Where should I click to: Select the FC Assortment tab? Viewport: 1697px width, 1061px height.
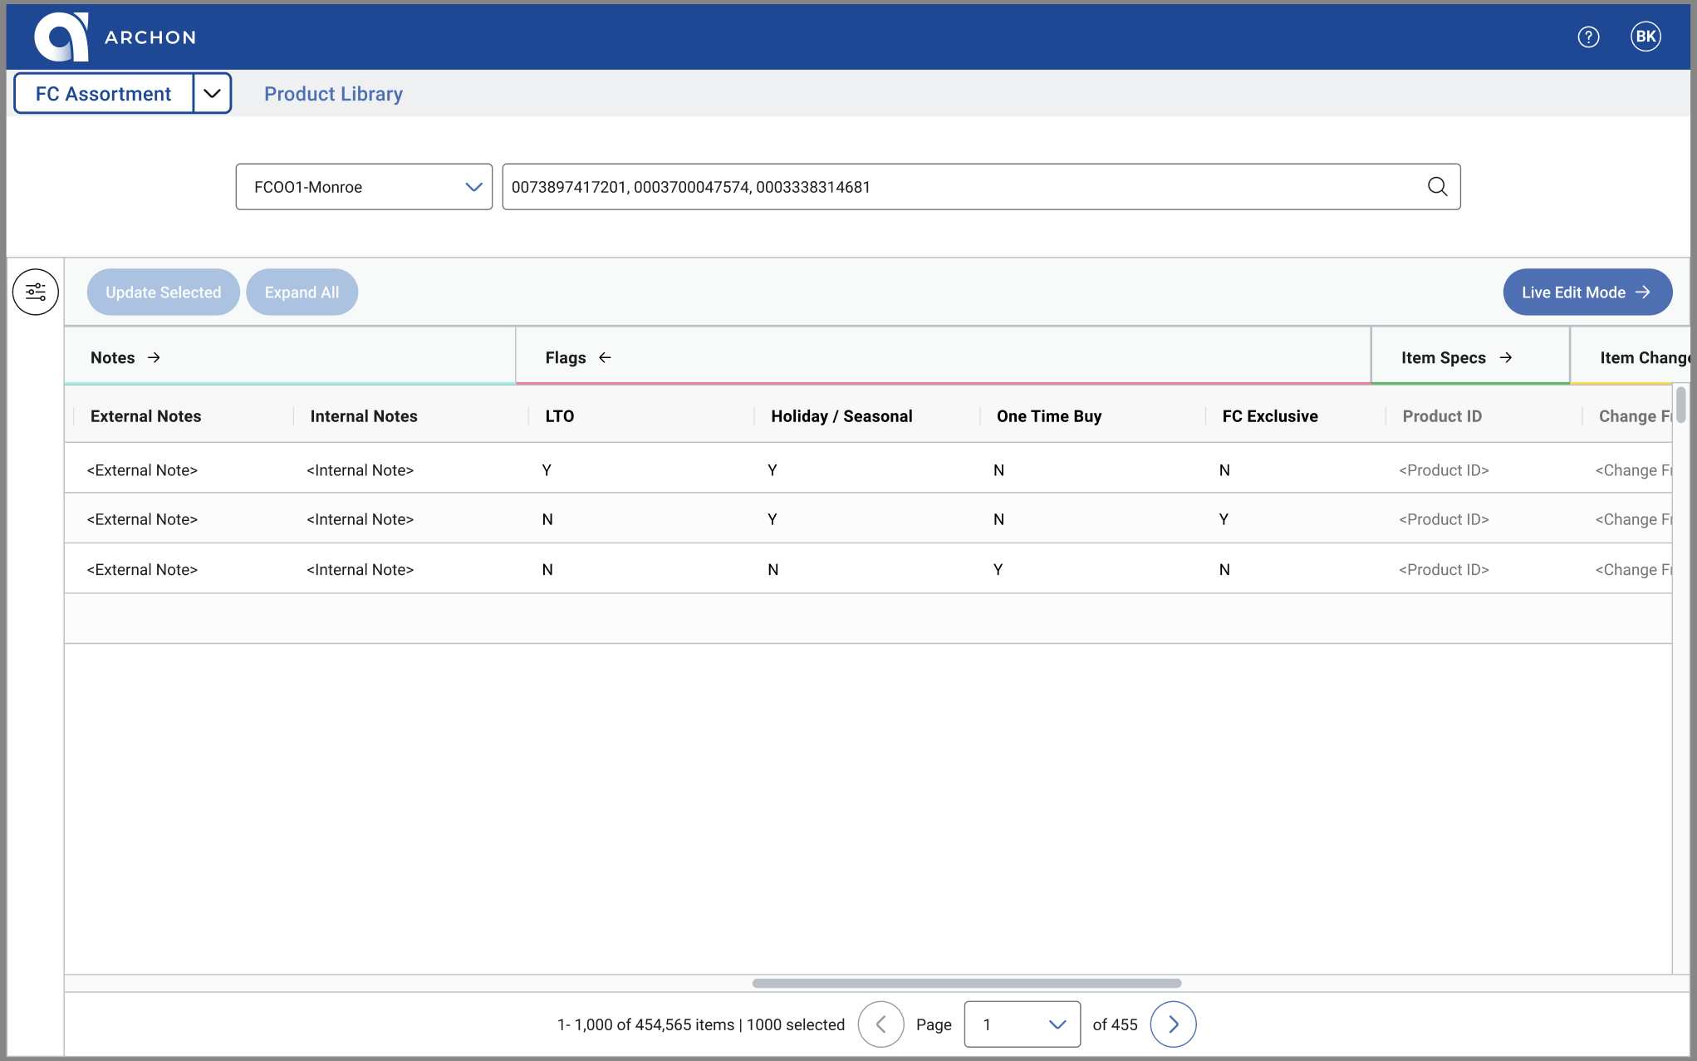point(104,94)
